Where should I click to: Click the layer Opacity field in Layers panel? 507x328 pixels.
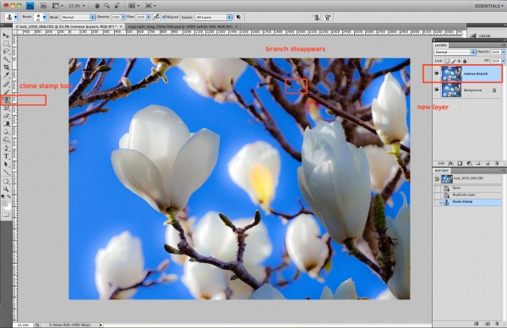[496, 52]
